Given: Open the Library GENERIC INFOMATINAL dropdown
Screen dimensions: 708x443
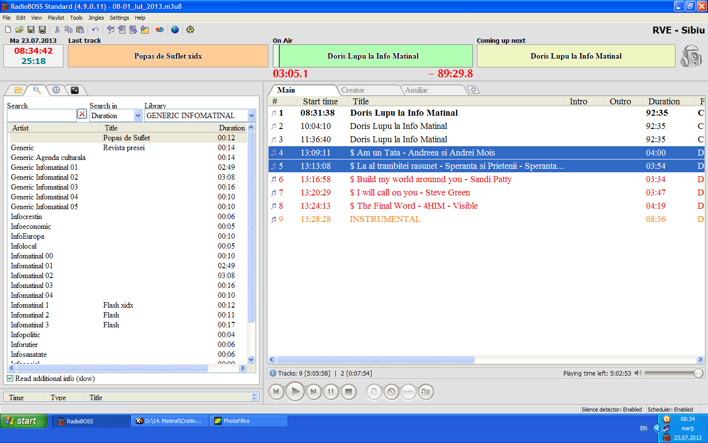Looking at the screenshot, I should tap(251, 116).
